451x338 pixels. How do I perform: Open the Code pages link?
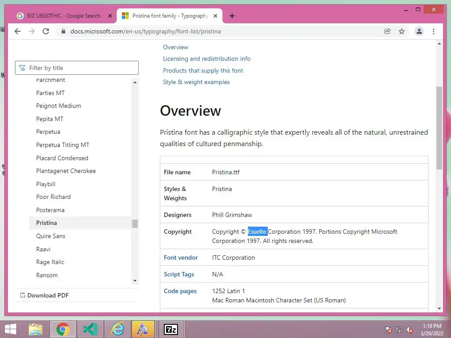[x=180, y=291]
